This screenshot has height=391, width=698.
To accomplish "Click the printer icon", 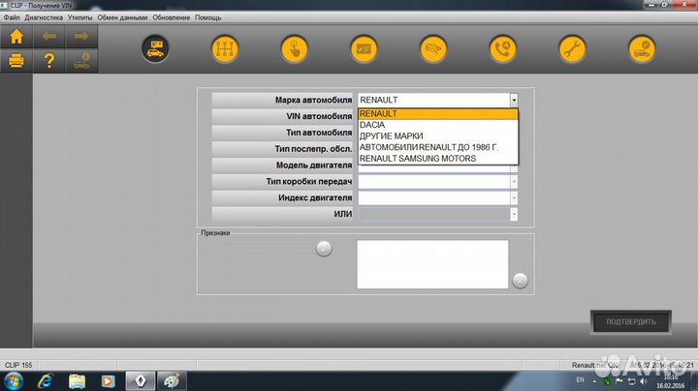I will [16, 60].
